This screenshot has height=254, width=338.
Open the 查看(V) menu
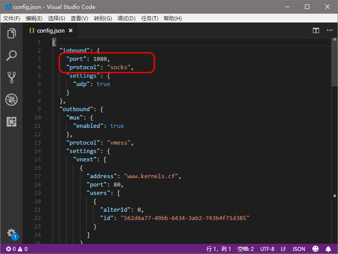pyautogui.click(x=79, y=19)
